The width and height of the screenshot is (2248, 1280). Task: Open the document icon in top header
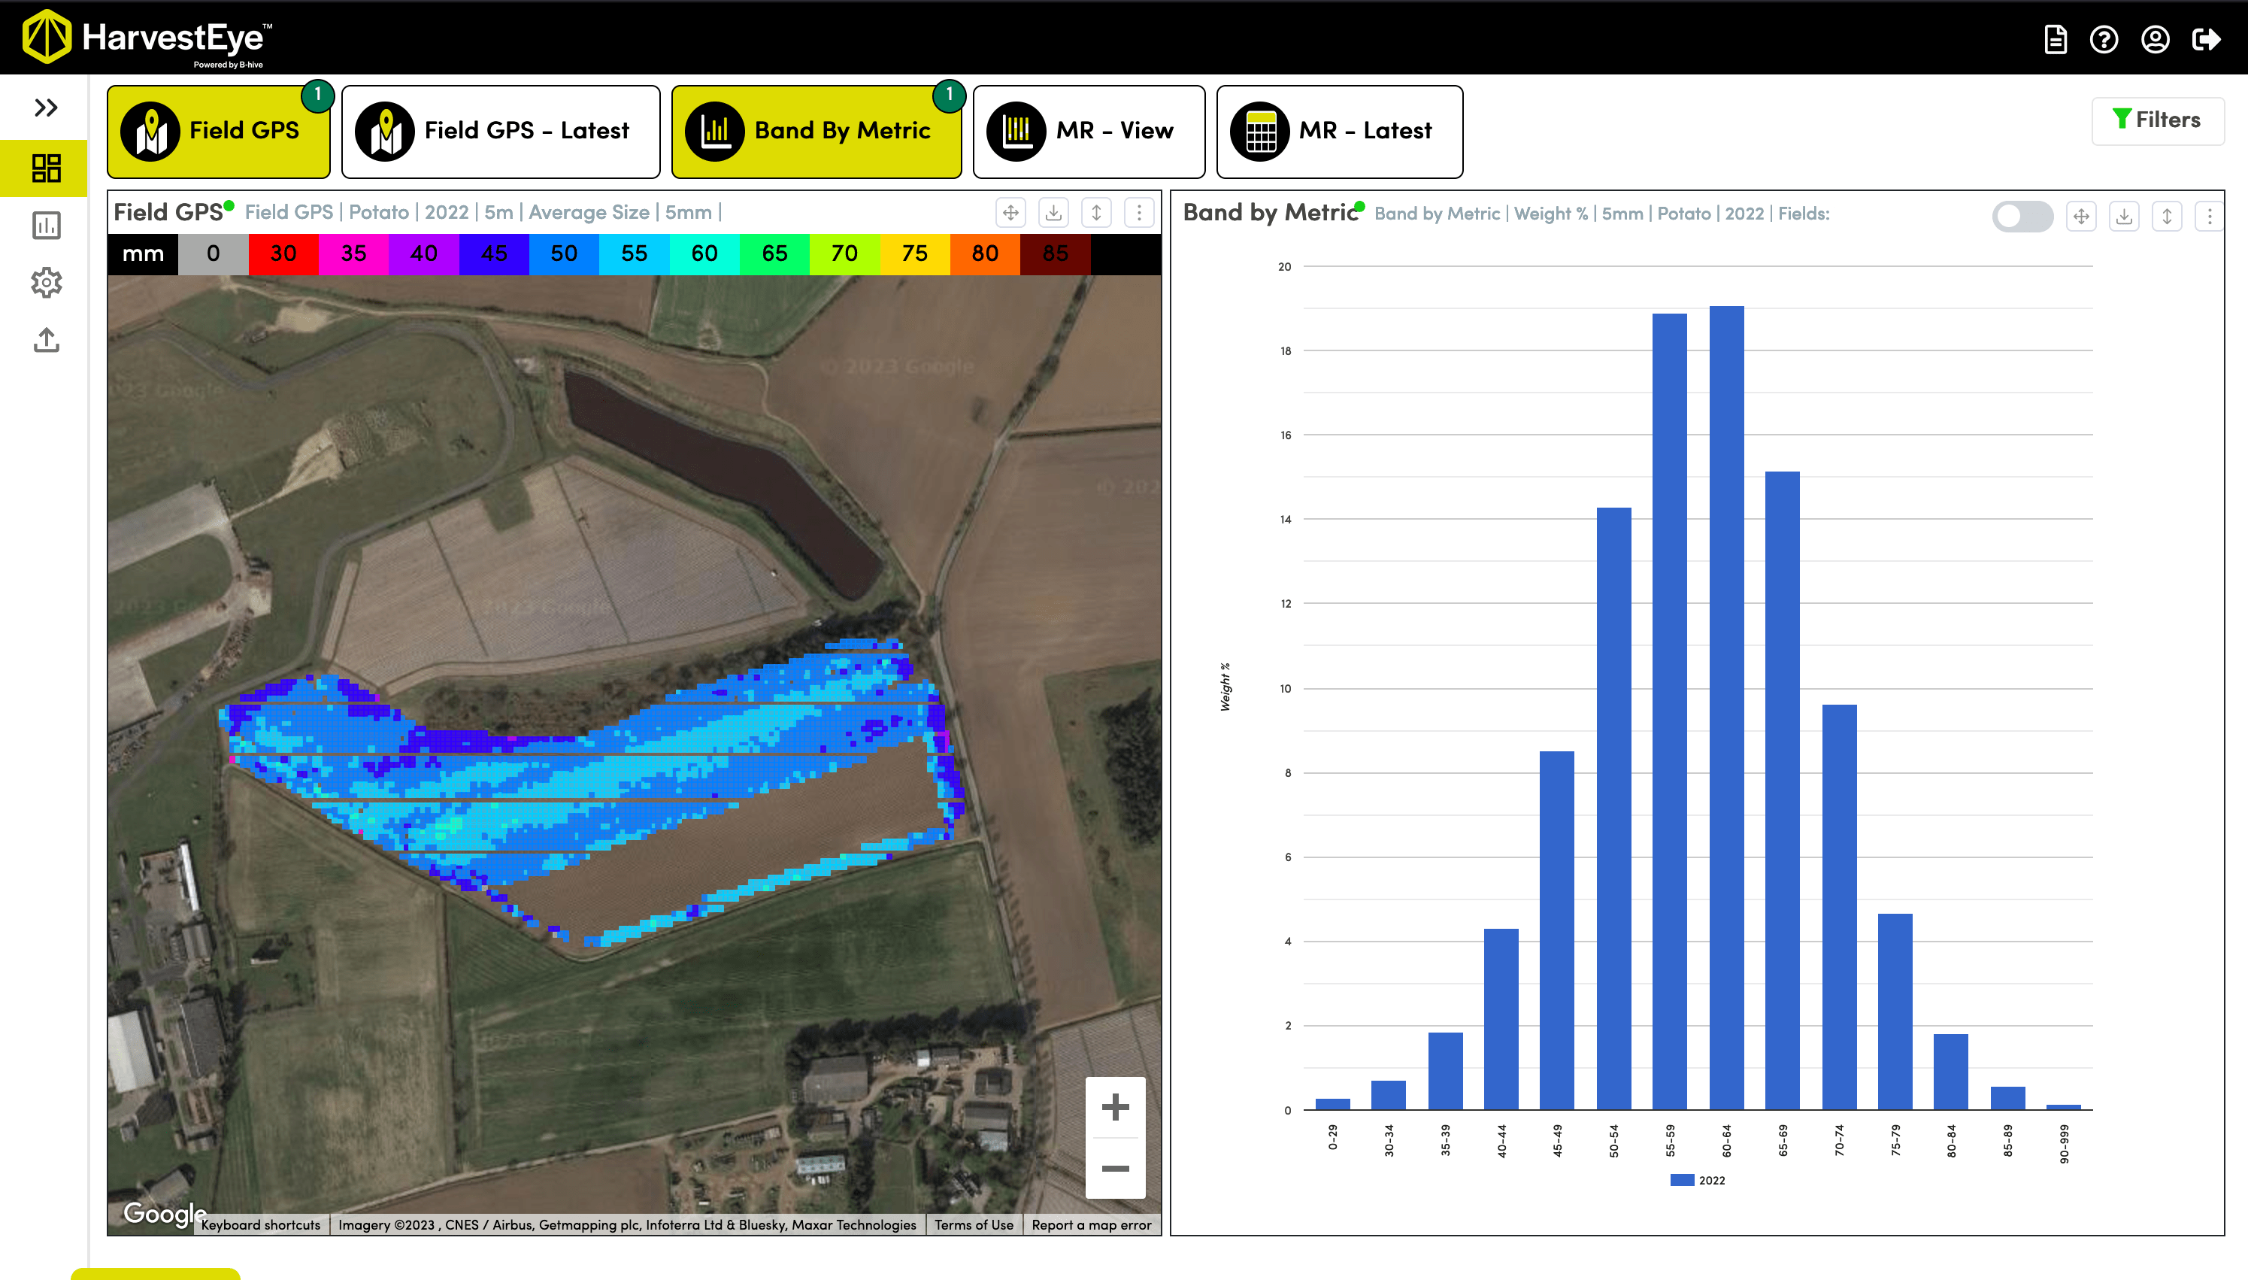2055,40
